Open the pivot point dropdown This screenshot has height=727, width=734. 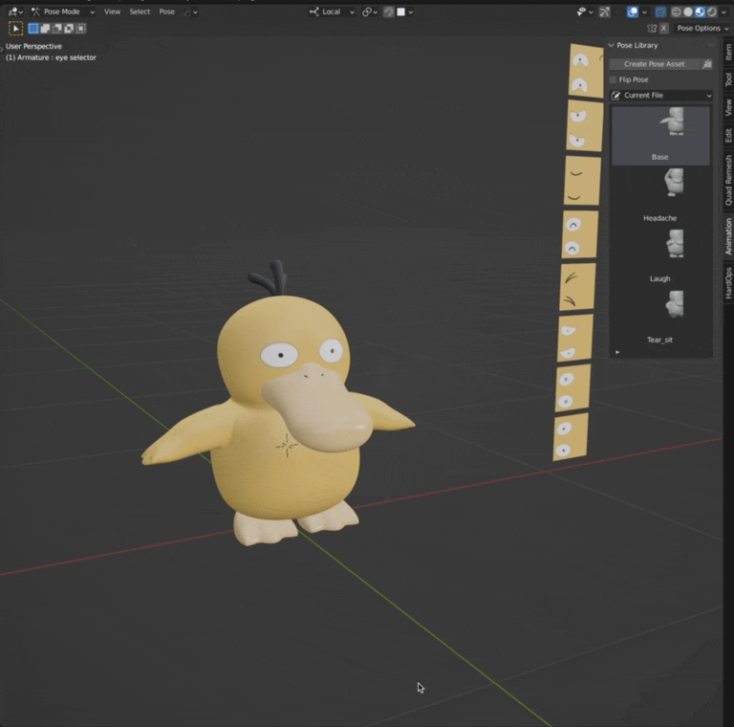coord(369,12)
